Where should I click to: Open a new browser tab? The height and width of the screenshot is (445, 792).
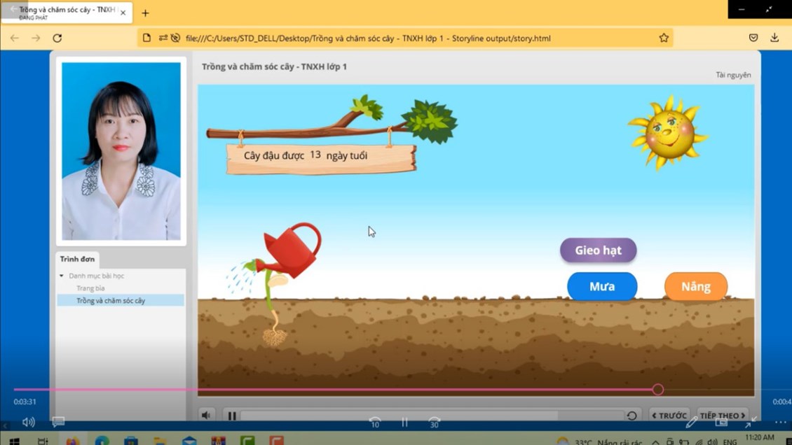point(145,13)
